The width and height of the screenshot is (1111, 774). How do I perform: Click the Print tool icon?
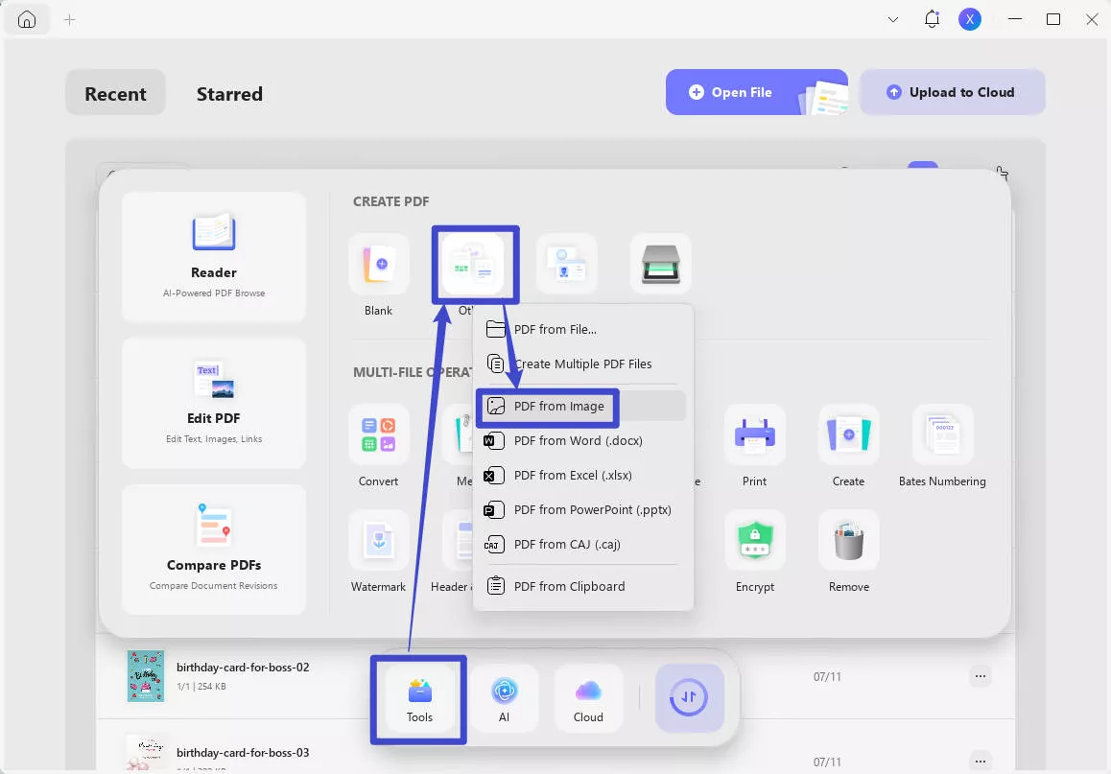[754, 435]
